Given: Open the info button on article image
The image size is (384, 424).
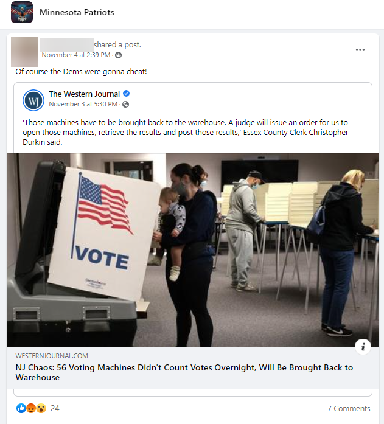Looking at the screenshot, I should pyautogui.click(x=363, y=347).
